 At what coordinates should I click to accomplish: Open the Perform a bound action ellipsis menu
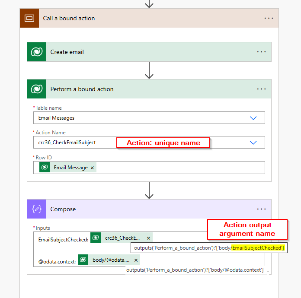click(x=261, y=89)
